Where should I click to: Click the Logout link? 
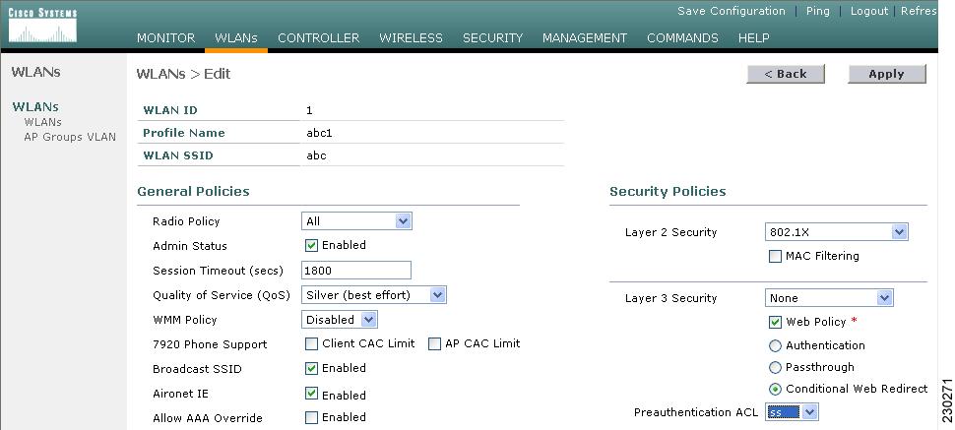869,11
